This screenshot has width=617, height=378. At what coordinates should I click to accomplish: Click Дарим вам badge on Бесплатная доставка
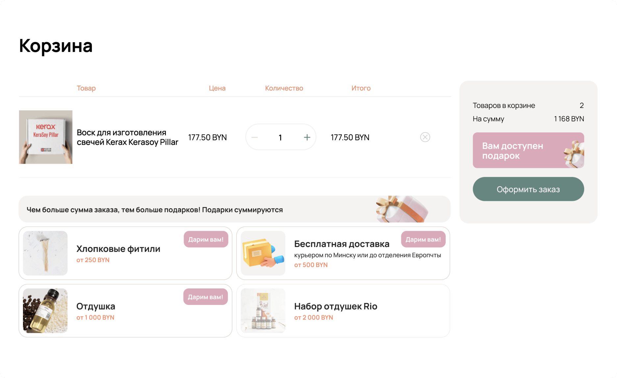pyautogui.click(x=423, y=239)
